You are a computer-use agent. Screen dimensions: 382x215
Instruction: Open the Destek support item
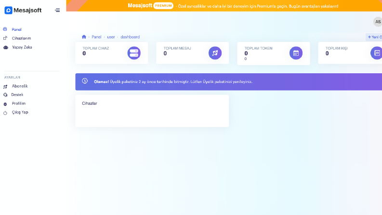click(x=17, y=94)
